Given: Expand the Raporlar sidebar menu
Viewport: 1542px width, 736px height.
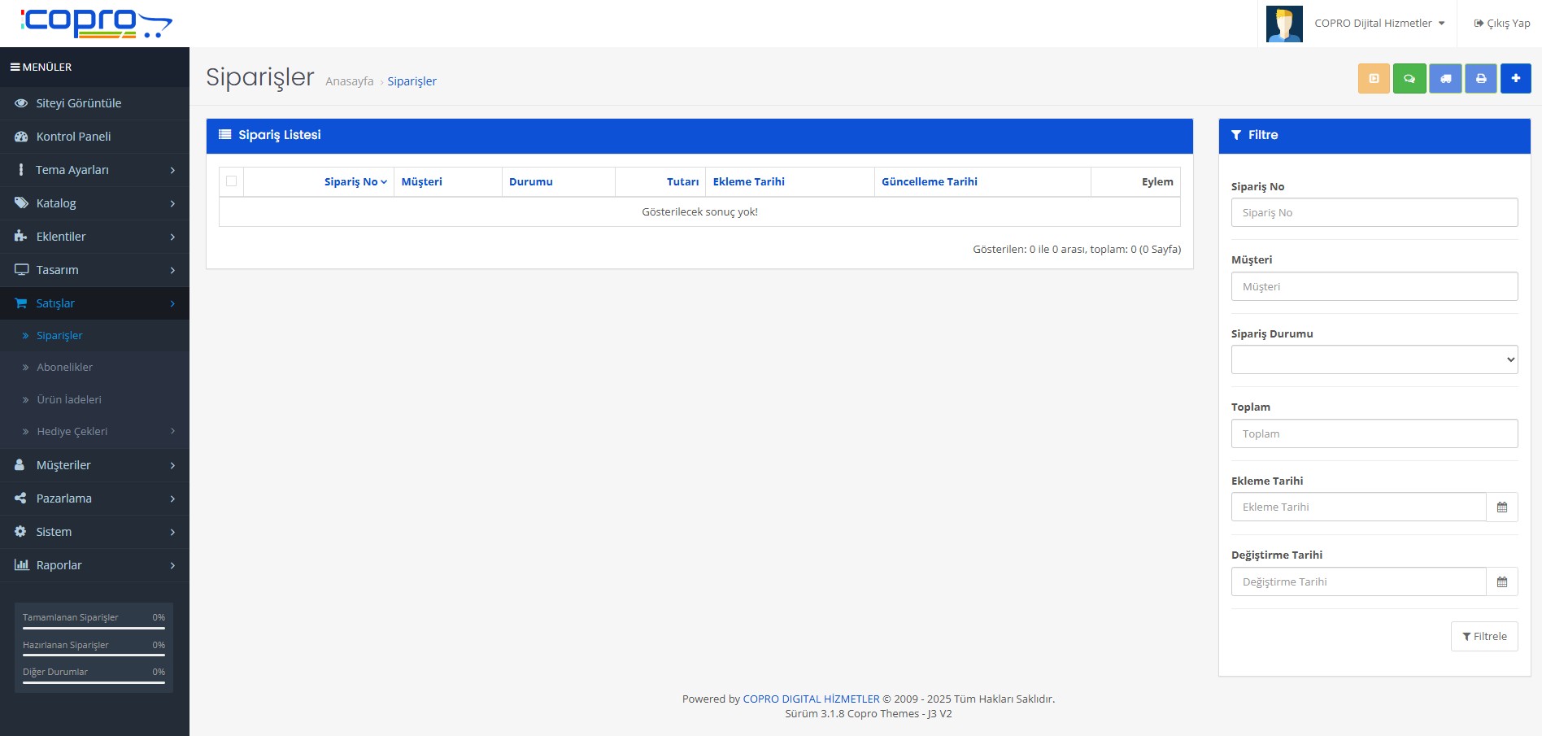Looking at the screenshot, I should [94, 565].
